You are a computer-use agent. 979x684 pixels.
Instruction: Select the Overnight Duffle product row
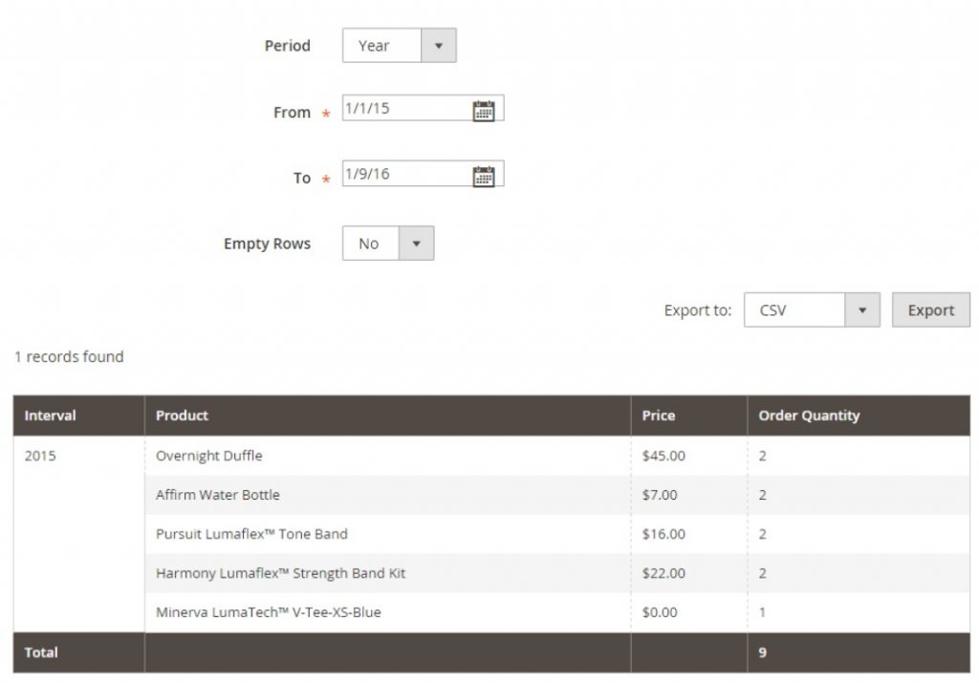(210, 456)
